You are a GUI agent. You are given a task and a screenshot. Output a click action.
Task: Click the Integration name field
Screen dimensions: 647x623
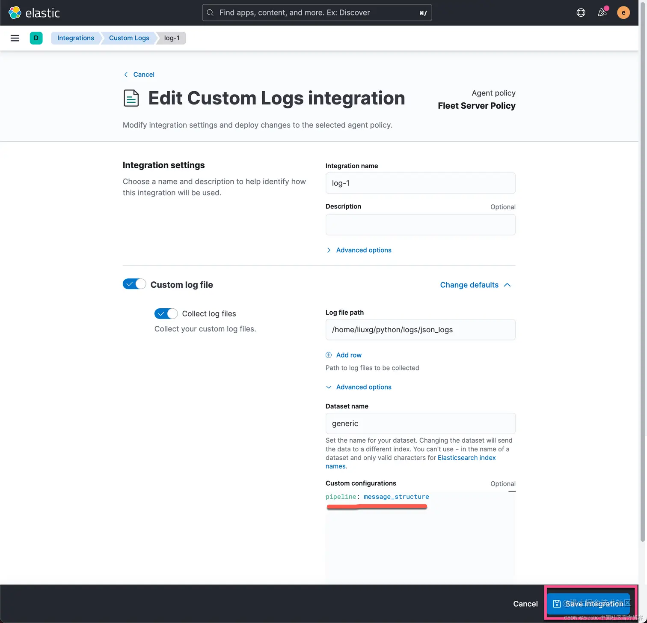click(x=421, y=183)
